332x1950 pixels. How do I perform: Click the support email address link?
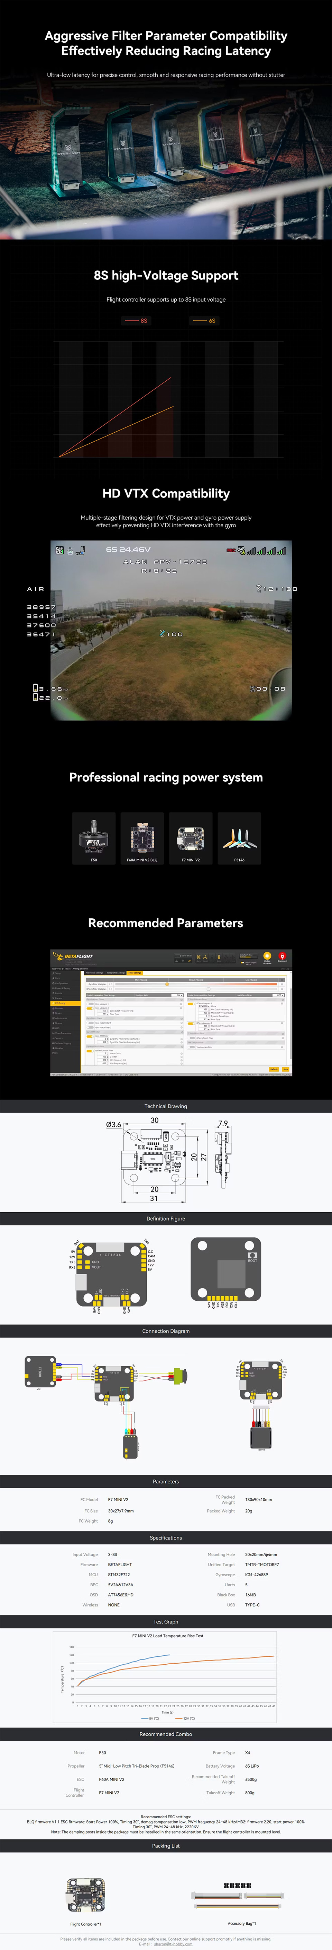(x=173, y=1944)
